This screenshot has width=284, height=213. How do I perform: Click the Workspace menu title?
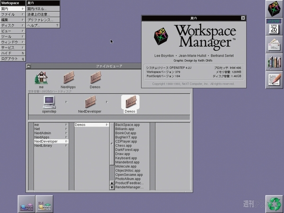pos(13,3)
